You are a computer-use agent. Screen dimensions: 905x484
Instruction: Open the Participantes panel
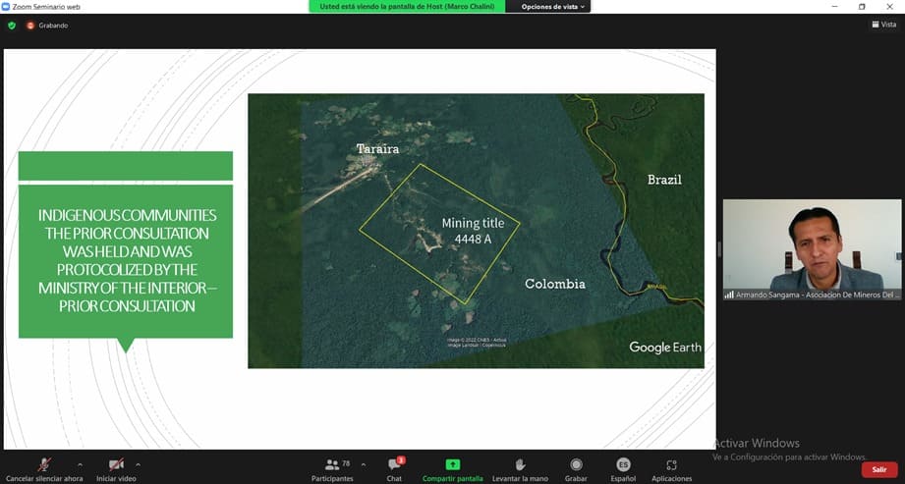[x=332, y=469]
